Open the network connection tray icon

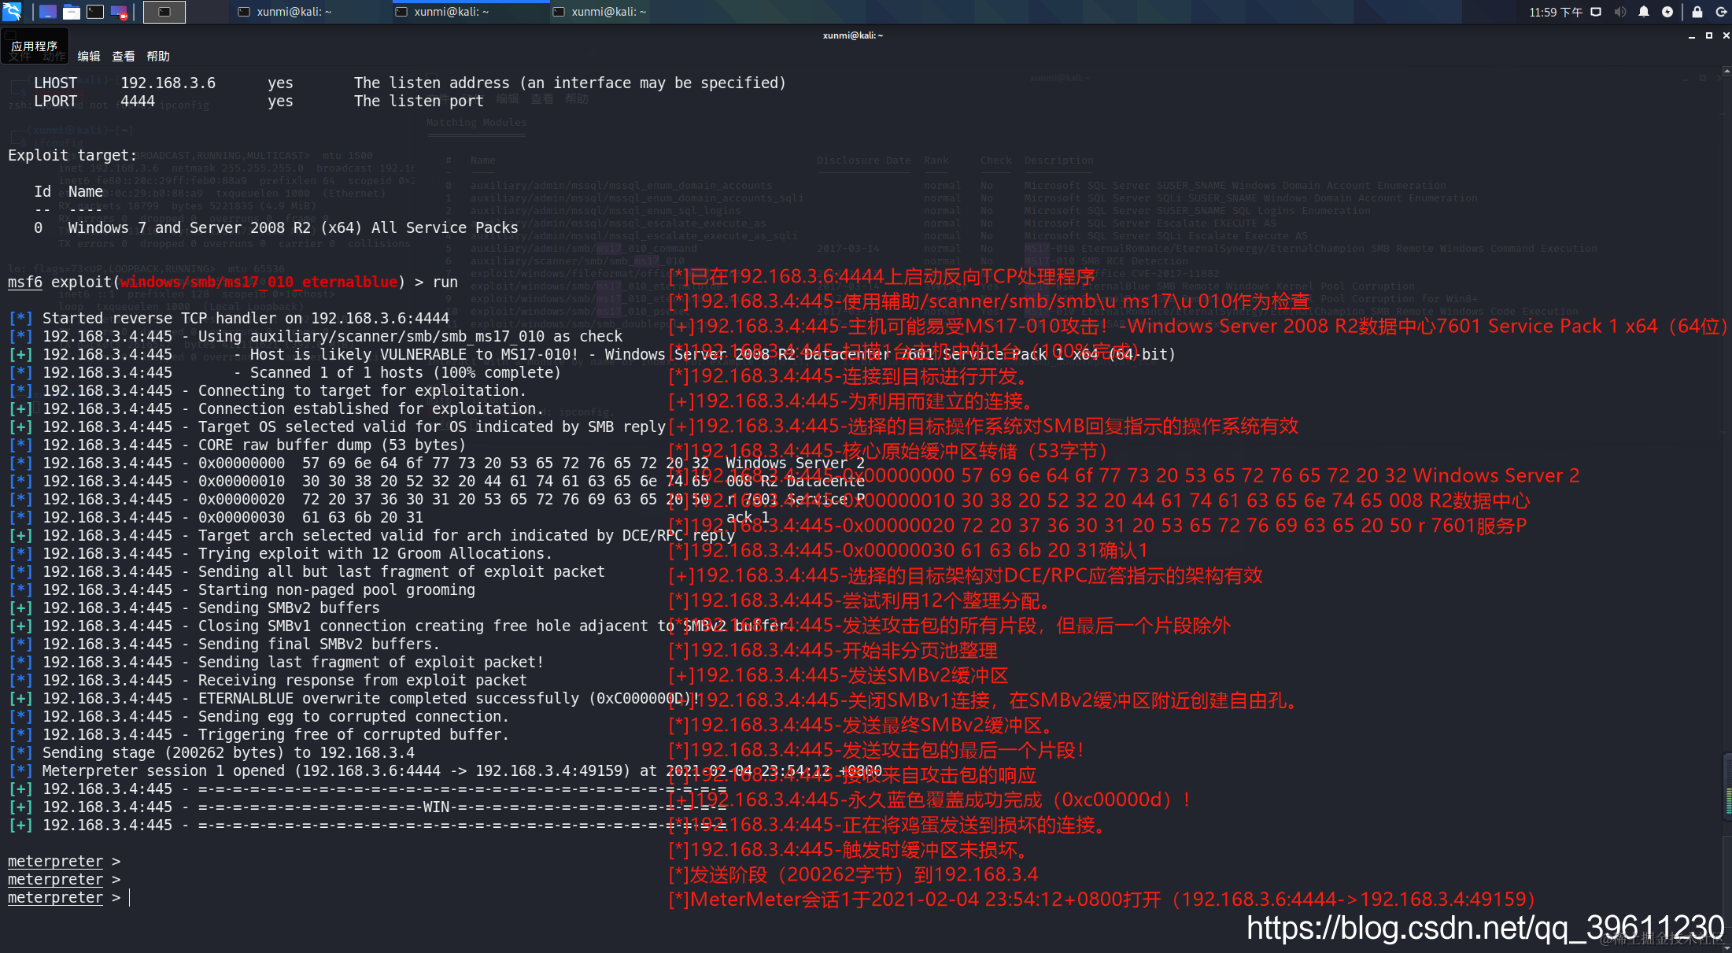[1596, 12]
